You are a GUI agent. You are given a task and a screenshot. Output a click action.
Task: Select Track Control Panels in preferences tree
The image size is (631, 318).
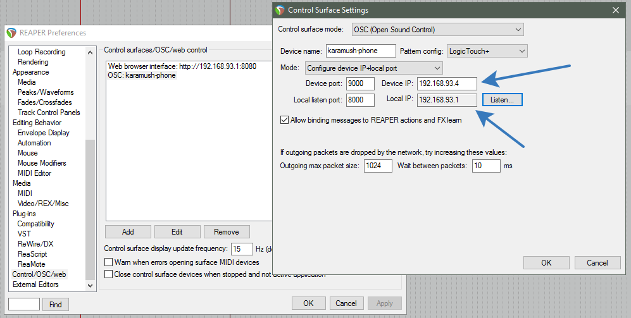tap(49, 112)
